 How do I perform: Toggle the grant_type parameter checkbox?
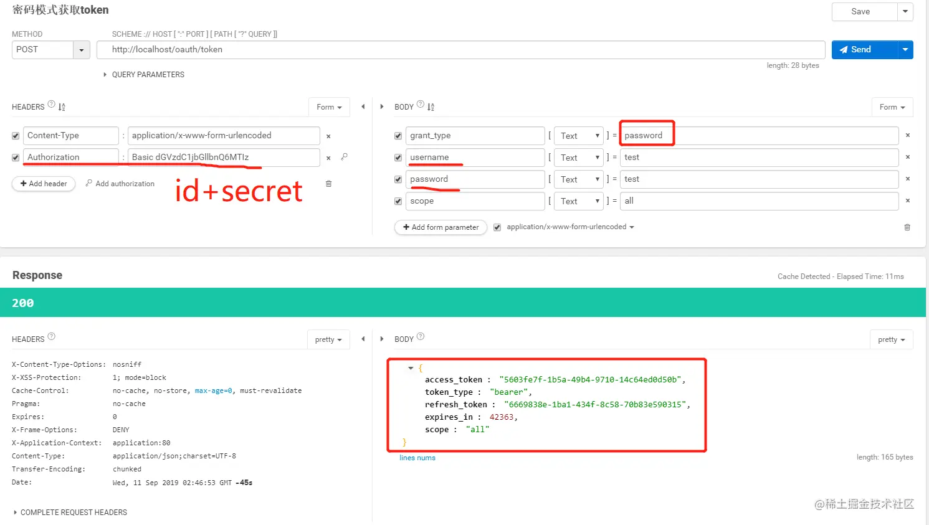click(x=398, y=136)
